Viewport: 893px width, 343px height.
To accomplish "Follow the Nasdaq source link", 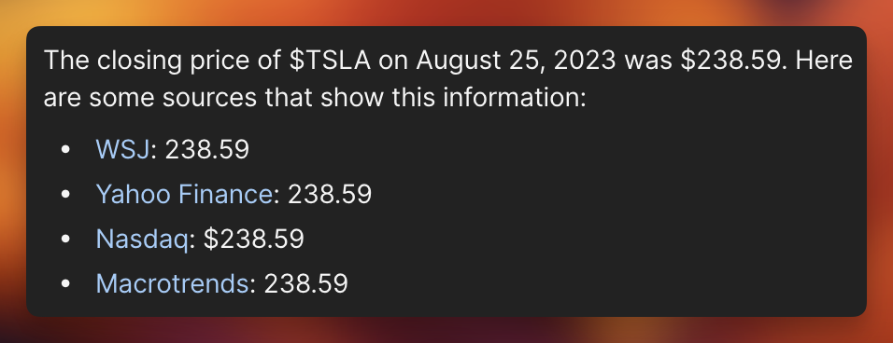I will [x=142, y=239].
